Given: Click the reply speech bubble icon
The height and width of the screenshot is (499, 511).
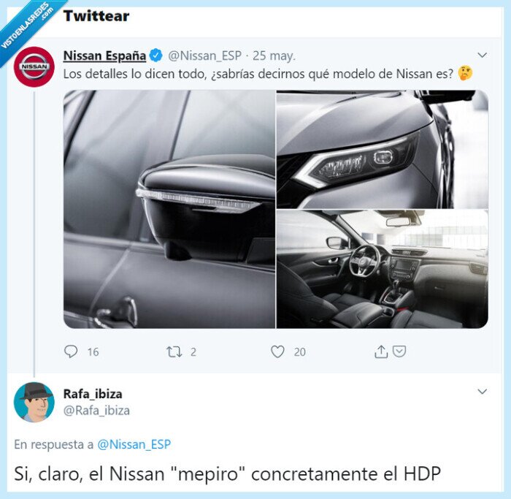Looking at the screenshot, I should pos(71,351).
